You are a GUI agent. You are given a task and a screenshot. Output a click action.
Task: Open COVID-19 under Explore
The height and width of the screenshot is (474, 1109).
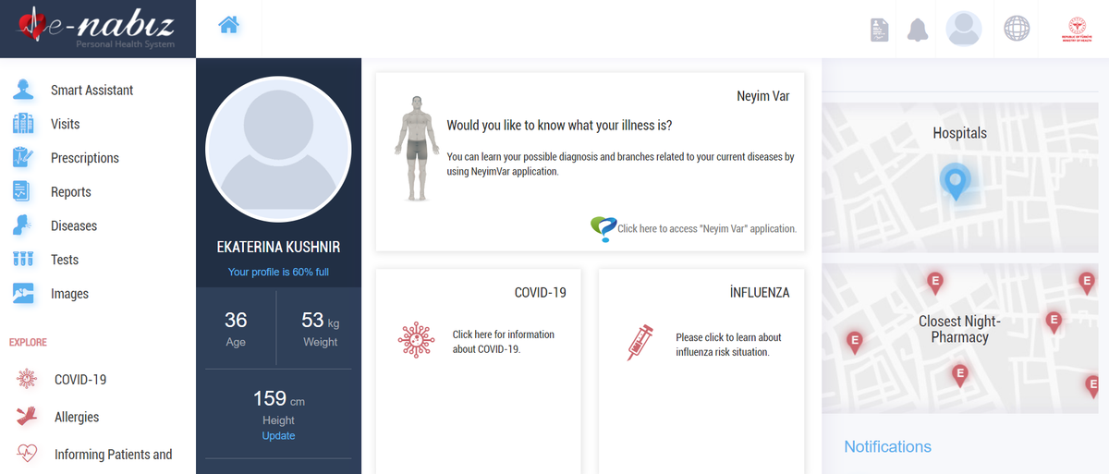80,379
